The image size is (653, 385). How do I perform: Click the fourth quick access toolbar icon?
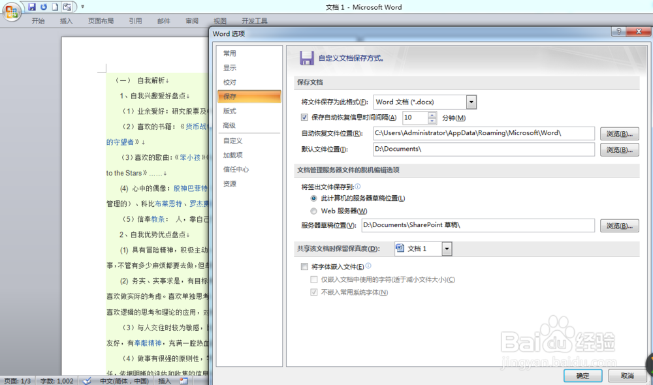click(x=67, y=7)
